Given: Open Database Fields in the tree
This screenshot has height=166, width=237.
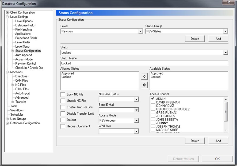Looking at the screenshot, I should (x=25, y=25).
